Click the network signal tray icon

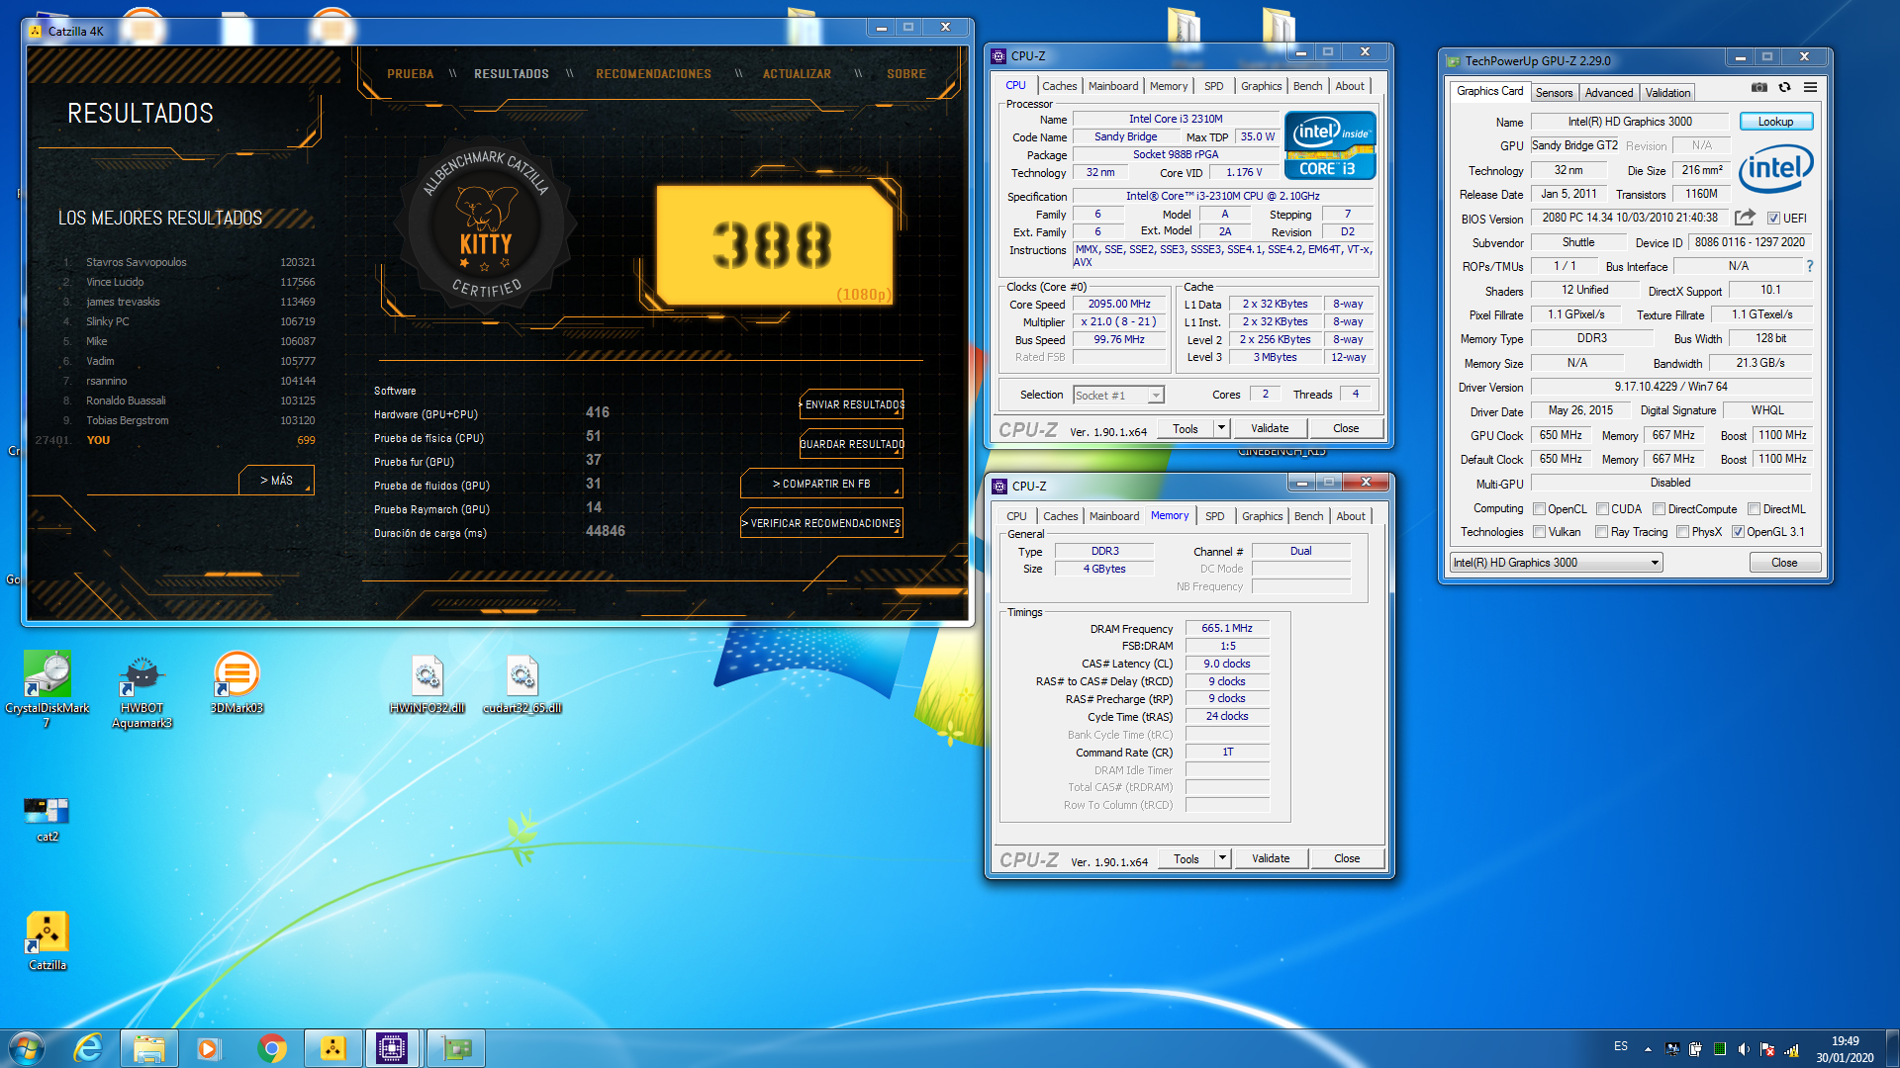[x=1791, y=1049]
